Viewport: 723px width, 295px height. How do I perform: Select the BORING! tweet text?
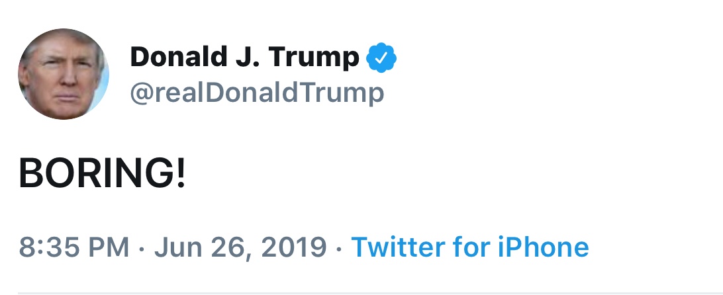pos(102,173)
